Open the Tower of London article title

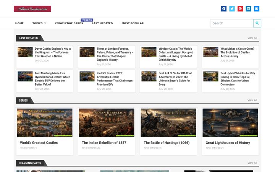point(115,54)
